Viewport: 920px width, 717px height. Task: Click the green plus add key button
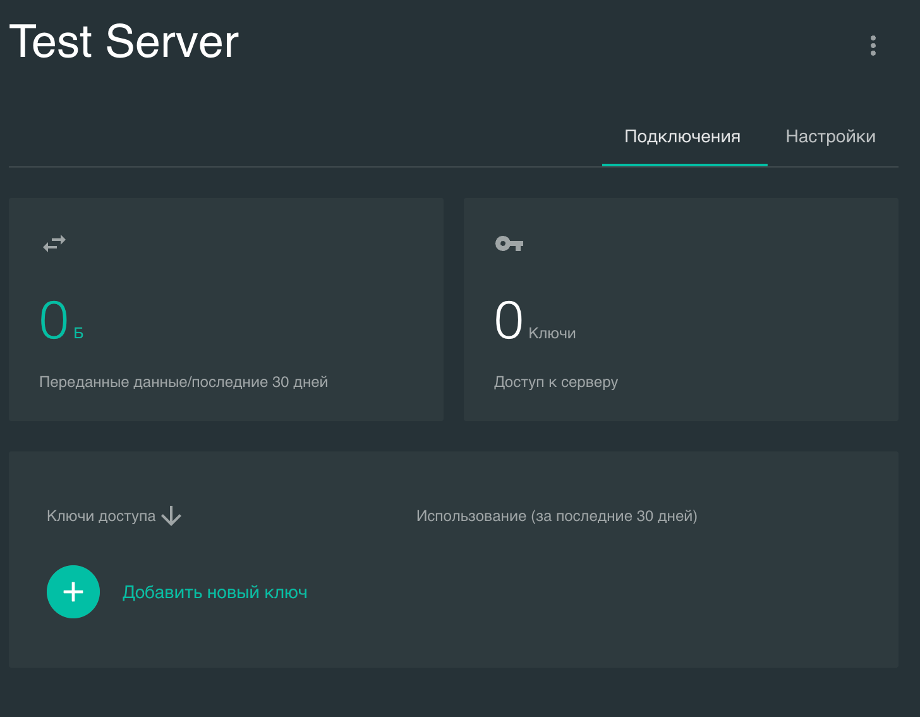73,592
